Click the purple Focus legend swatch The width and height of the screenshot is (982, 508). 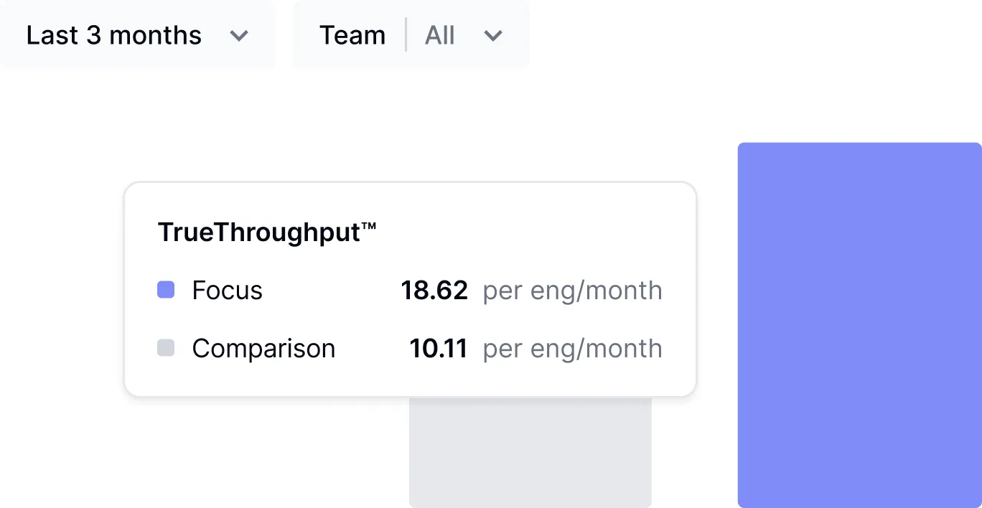click(x=166, y=290)
